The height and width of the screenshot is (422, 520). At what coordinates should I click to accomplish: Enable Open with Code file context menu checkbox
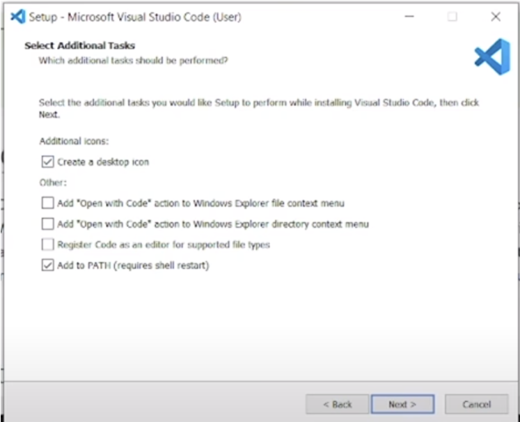(47, 203)
